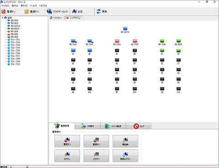219x168 pixels.
Task: Open the ロック tab
Action: point(139,126)
